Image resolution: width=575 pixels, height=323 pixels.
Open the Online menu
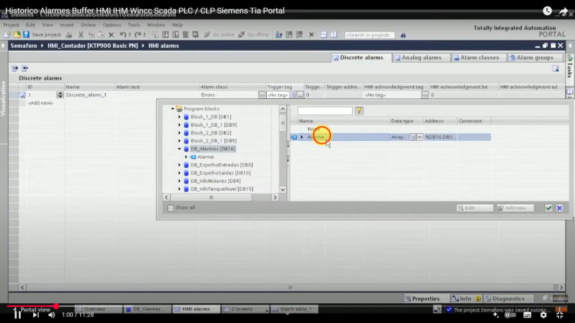pos(88,25)
